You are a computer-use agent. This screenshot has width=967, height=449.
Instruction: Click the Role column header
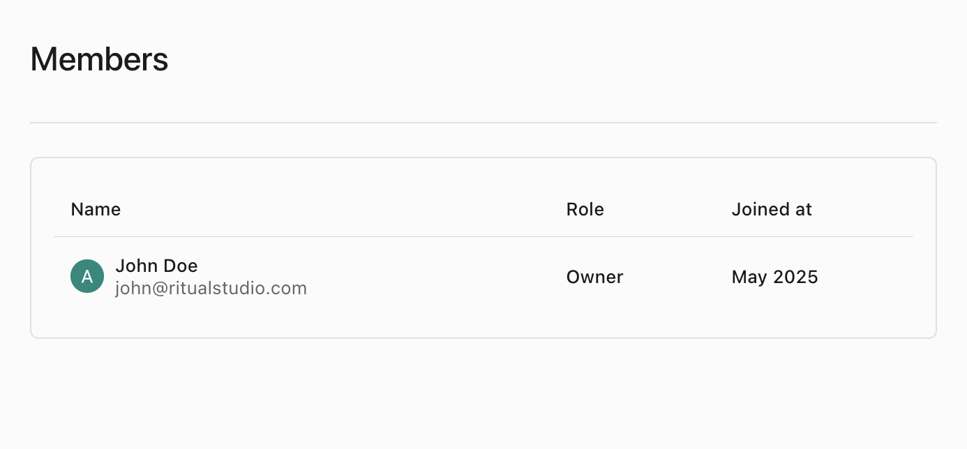585,209
